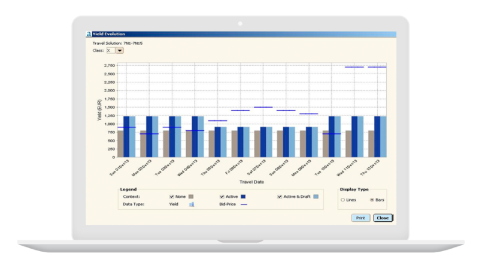Screen dimensions: 479x269
Task: Click the light blue Active & Draft swatch
Action: [316, 196]
